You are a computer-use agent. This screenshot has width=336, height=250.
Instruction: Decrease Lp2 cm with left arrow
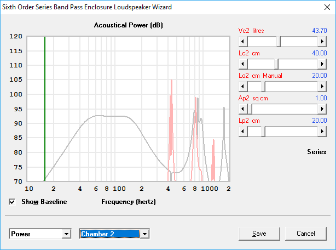point(243,132)
